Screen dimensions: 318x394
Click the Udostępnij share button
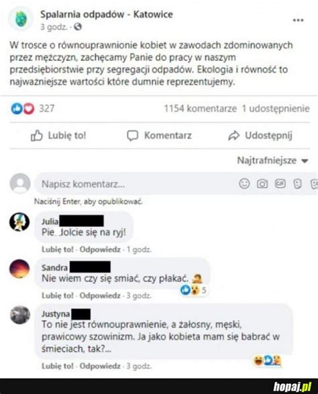(260, 136)
